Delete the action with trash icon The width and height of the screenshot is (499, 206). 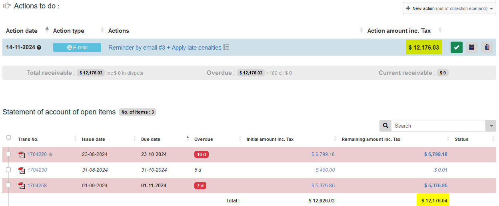coord(487,47)
